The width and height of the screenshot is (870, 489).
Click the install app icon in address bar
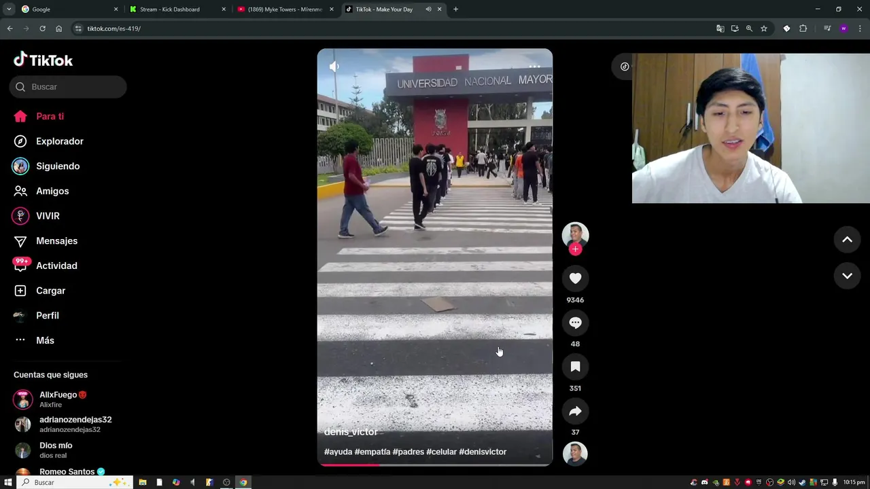(x=735, y=29)
